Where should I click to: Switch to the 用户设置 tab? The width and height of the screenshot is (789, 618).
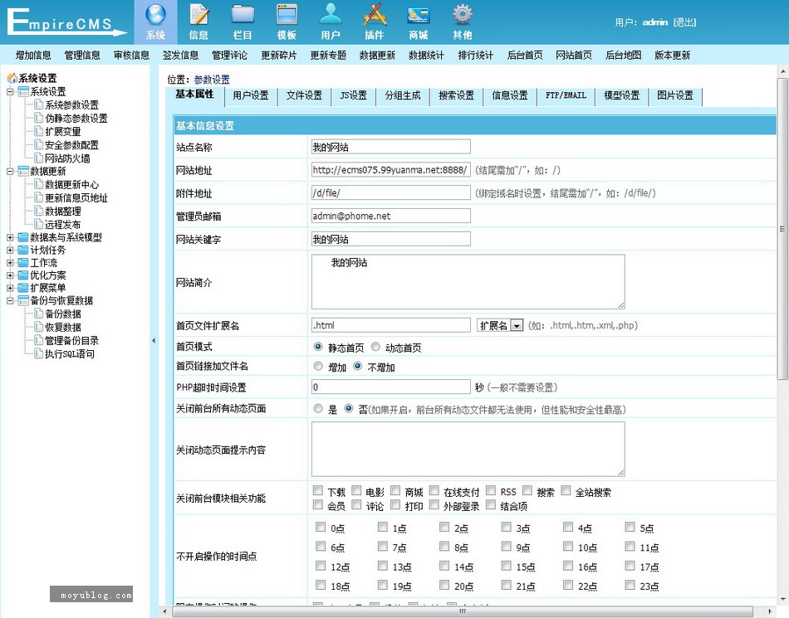[251, 95]
